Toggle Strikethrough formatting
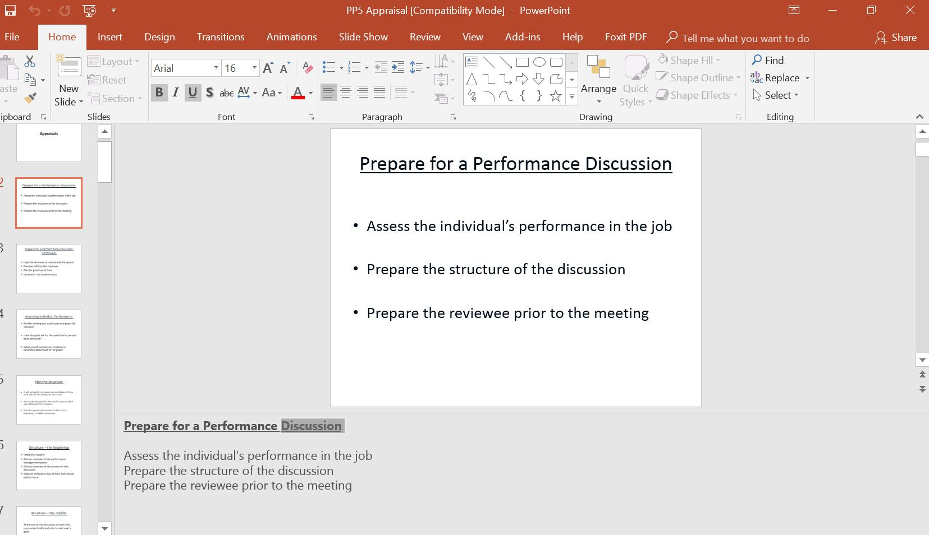Screen dimensions: 929x535 pyautogui.click(x=226, y=93)
